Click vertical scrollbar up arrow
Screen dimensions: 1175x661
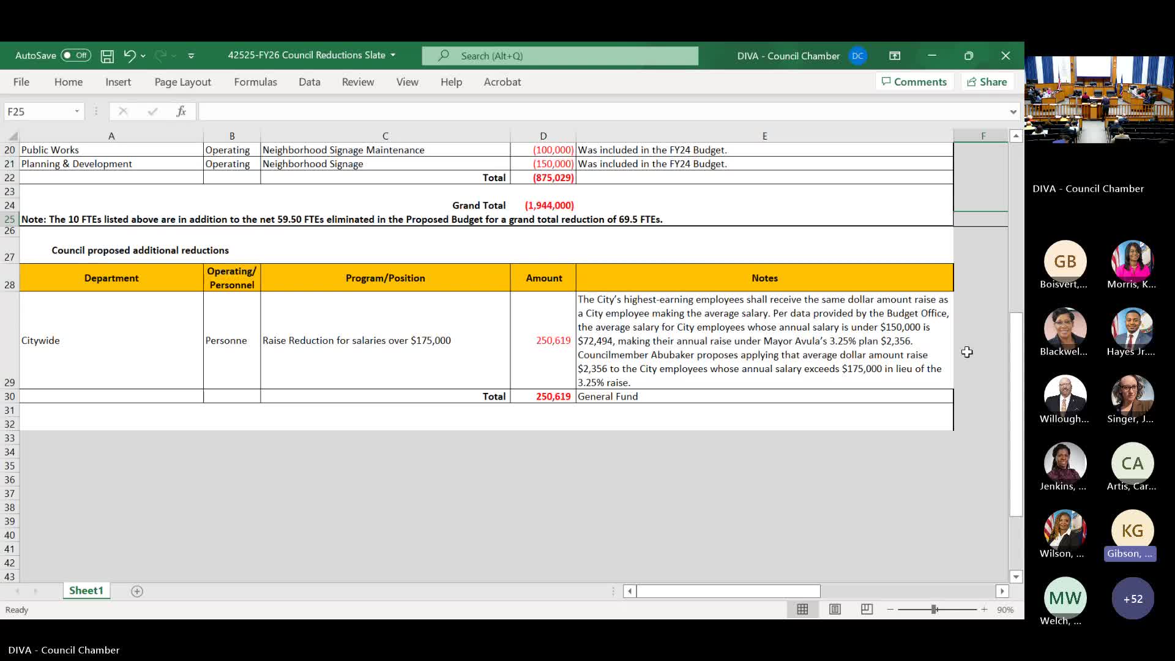coord(1016,136)
